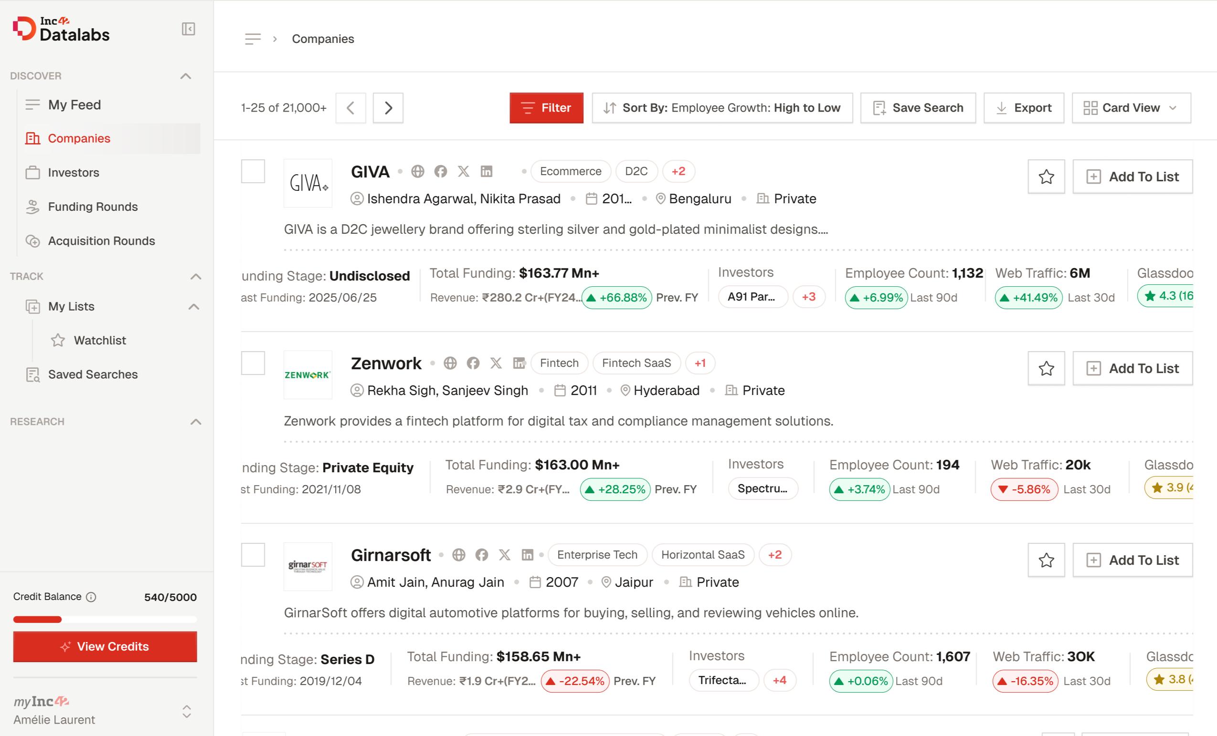Click the red Filter button
1217x736 pixels.
[546, 107]
